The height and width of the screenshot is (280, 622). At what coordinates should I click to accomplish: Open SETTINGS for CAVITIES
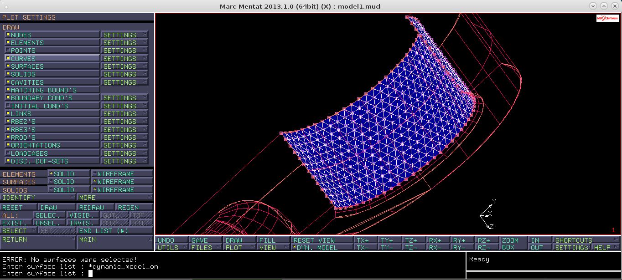[124, 82]
